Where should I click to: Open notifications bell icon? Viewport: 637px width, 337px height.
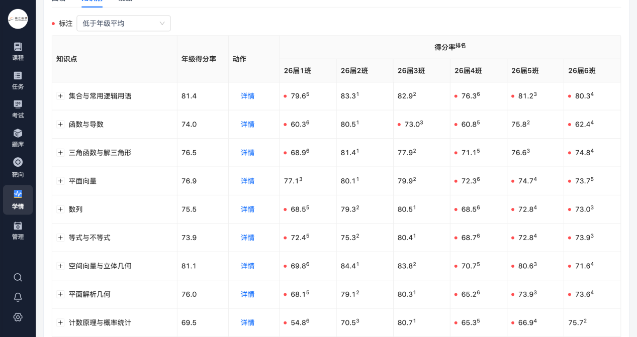(18, 297)
